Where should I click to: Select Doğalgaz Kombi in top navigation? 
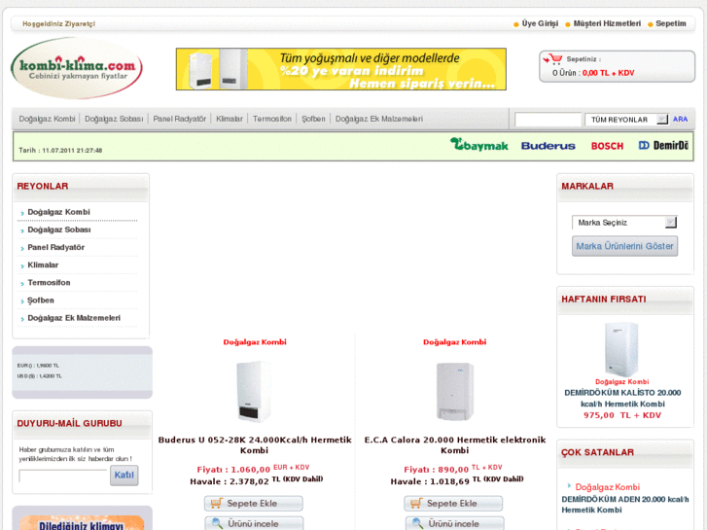(x=47, y=119)
